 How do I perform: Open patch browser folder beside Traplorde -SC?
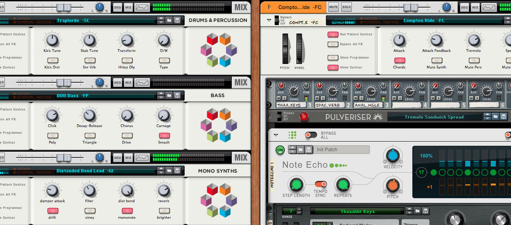point(169,21)
